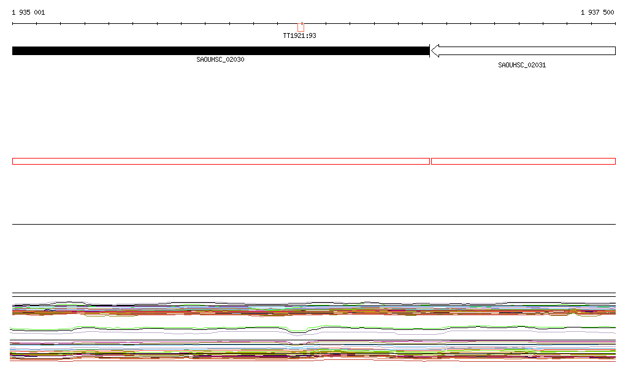Click the last tick on the coordinate ruler
628x374 pixels.
[x=615, y=24]
